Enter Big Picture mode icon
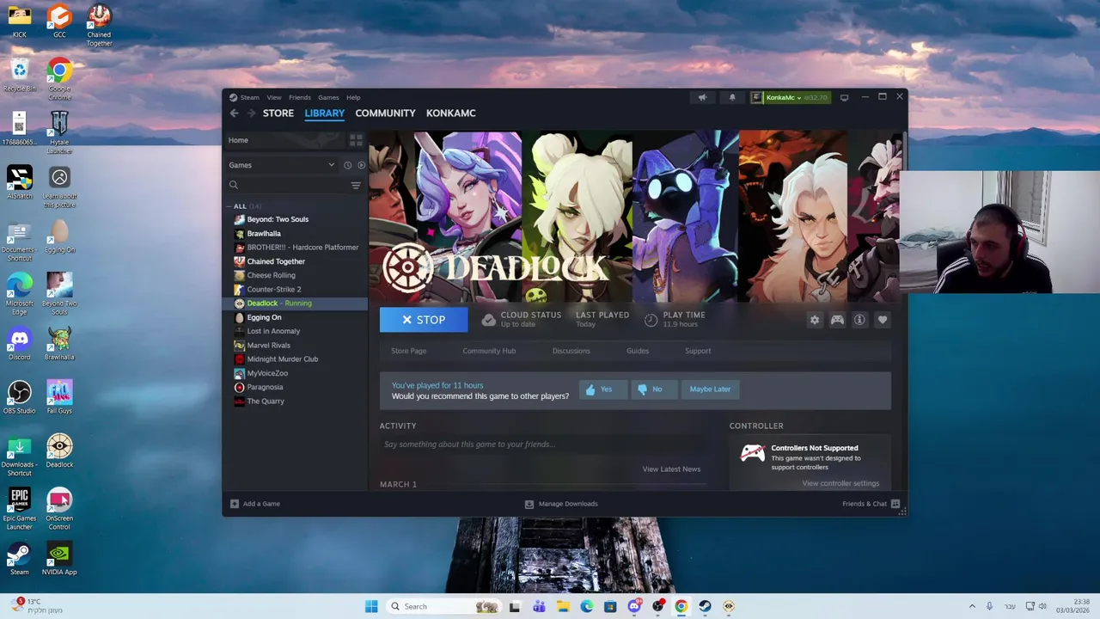The image size is (1100, 619). point(844,97)
